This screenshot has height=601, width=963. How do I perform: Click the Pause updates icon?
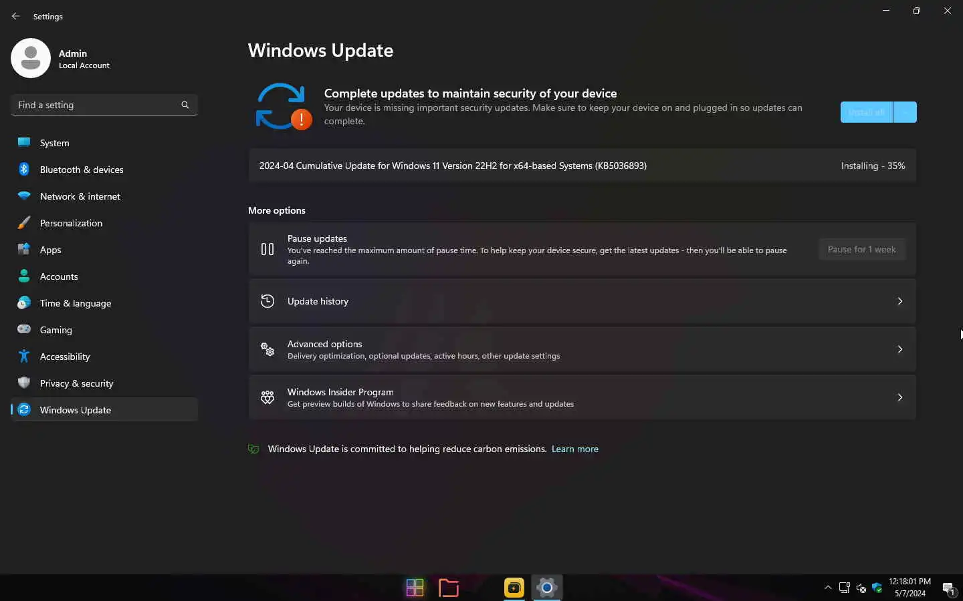(x=267, y=249)
